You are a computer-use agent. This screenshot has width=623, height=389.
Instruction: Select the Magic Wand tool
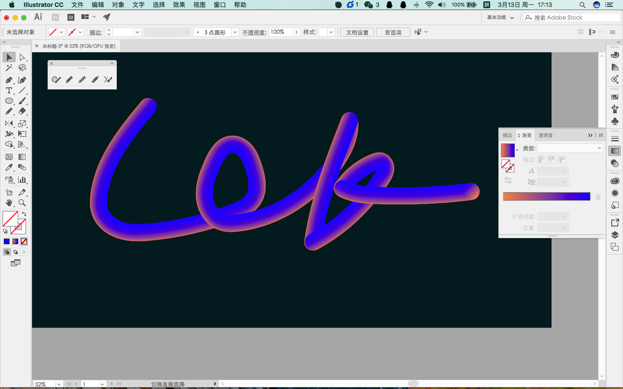(x=9, y=68)
